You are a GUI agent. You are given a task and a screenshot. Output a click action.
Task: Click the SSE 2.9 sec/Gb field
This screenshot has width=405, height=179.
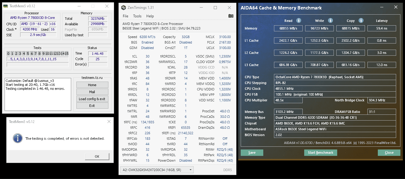click(x=38, y=35)
